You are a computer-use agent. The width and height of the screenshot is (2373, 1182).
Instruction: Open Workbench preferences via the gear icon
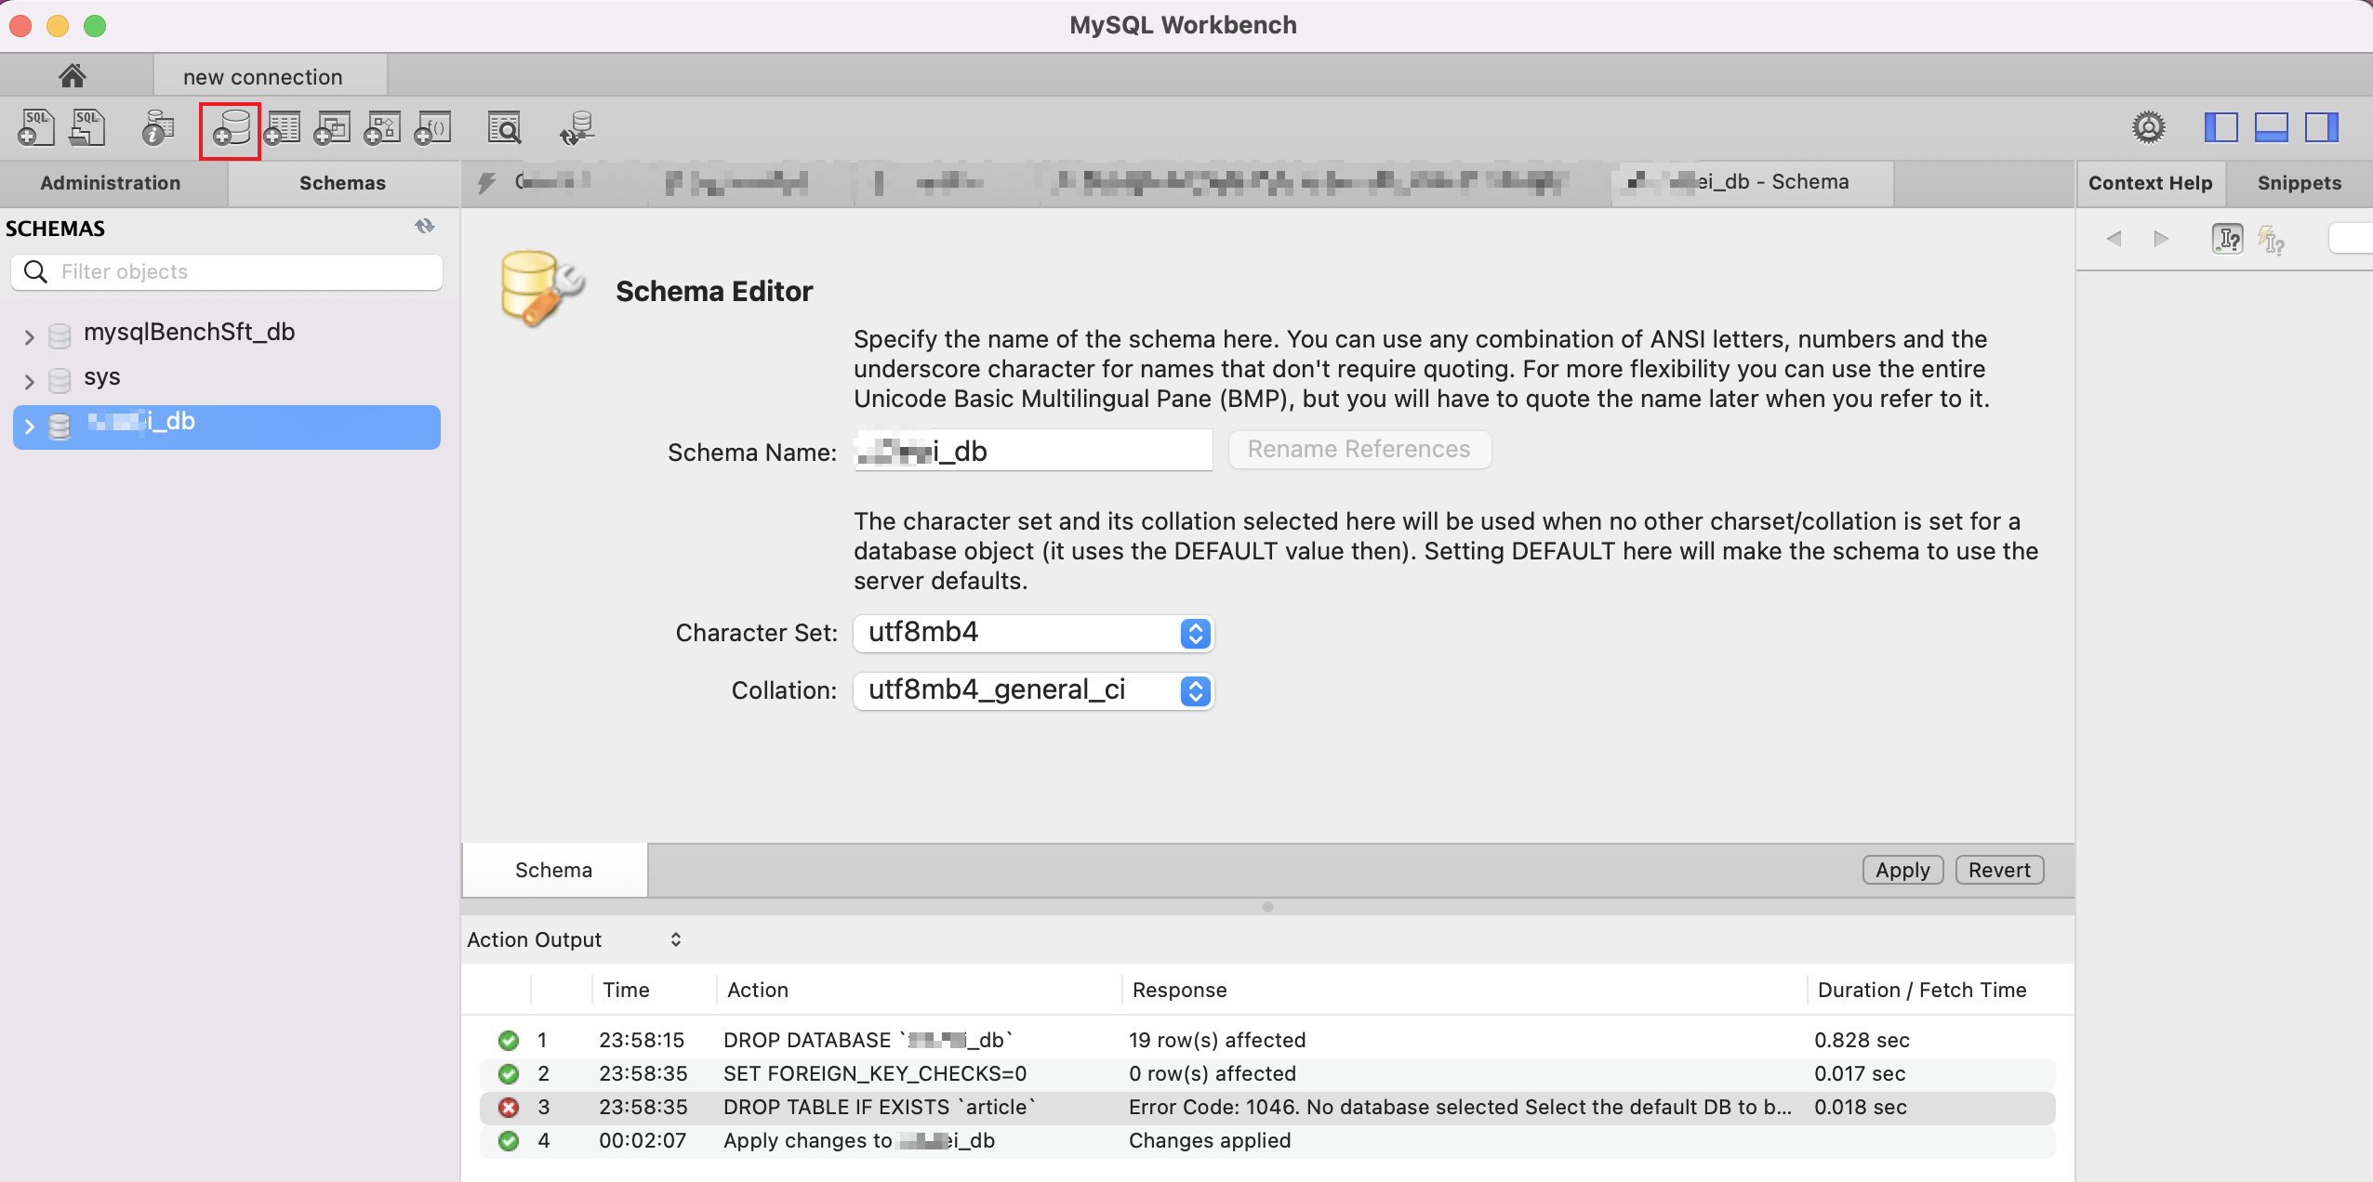[x=2148, y=127]
